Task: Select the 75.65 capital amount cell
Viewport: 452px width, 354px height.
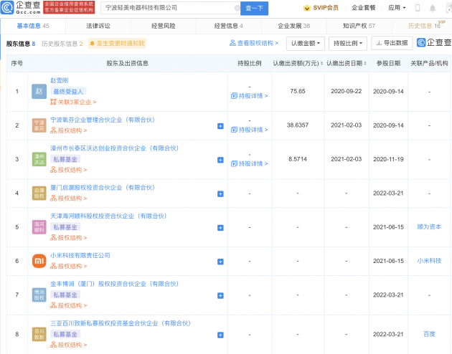Action: pos(298,91)
